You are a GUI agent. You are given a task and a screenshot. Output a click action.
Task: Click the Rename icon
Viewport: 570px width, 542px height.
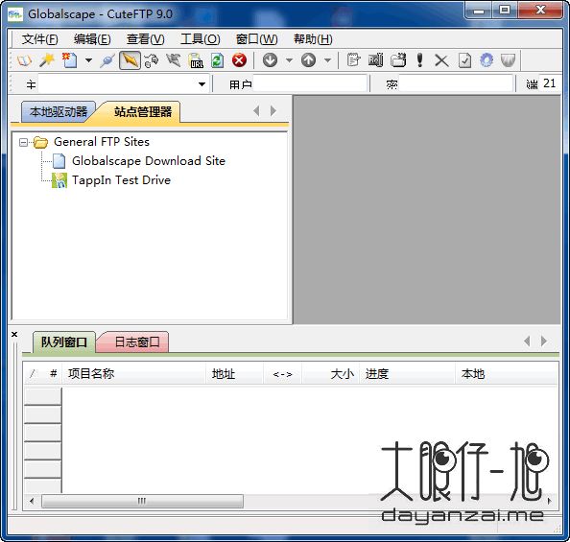375,60
